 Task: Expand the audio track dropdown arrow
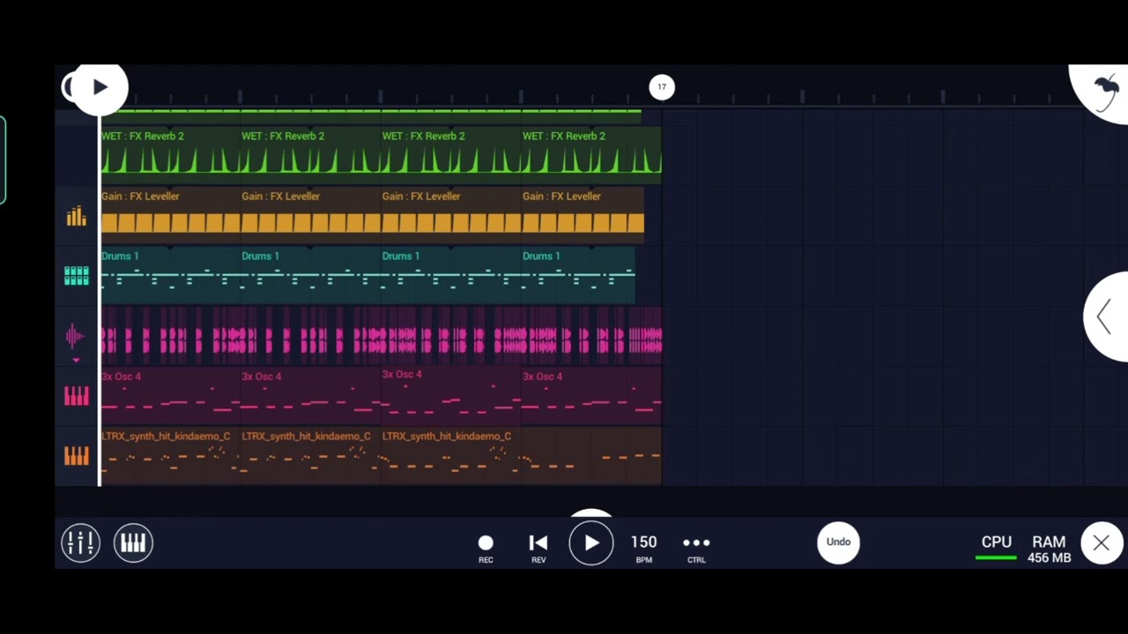tap(76, 360)
